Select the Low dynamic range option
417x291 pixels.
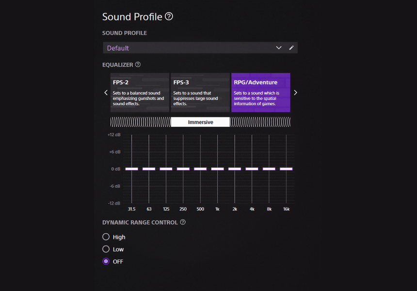[106, 249]
